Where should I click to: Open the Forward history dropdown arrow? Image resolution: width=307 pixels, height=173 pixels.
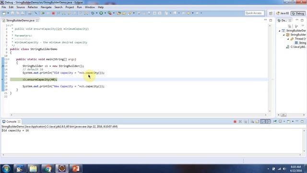pyautogui.click(x=193, y=13)
